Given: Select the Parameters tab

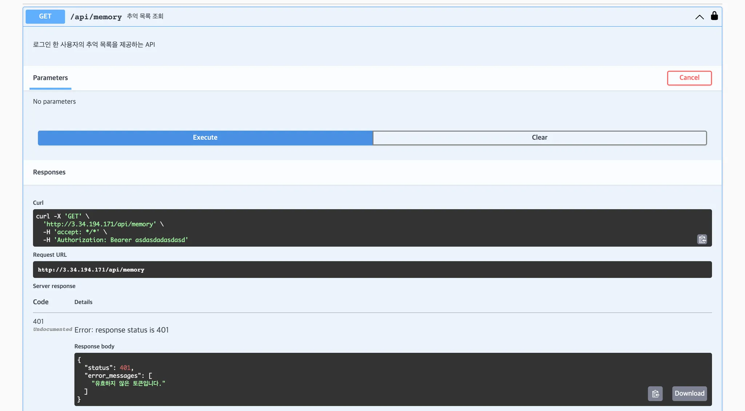Looking at the screenshot, I should click(x=50, y=78).
